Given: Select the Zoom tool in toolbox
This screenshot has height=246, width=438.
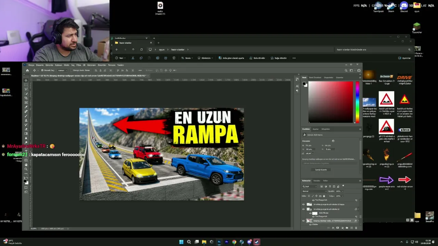Looking at the screenshot, I should [26, 169].
